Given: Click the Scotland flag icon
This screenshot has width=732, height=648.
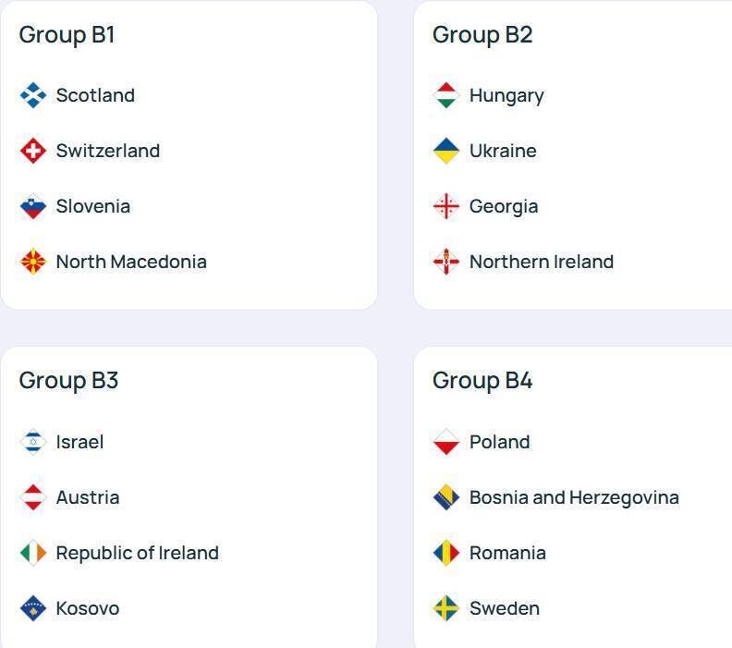Looking at the screenshot, I should pyautogui.click(x=33, y=95).
